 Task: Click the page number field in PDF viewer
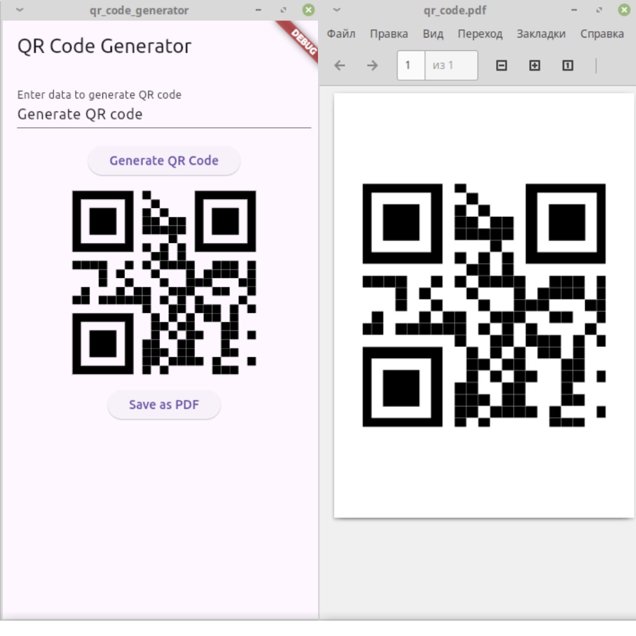pos(410,66)
